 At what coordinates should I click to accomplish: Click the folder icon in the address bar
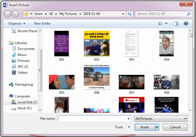tap(26, 14)
